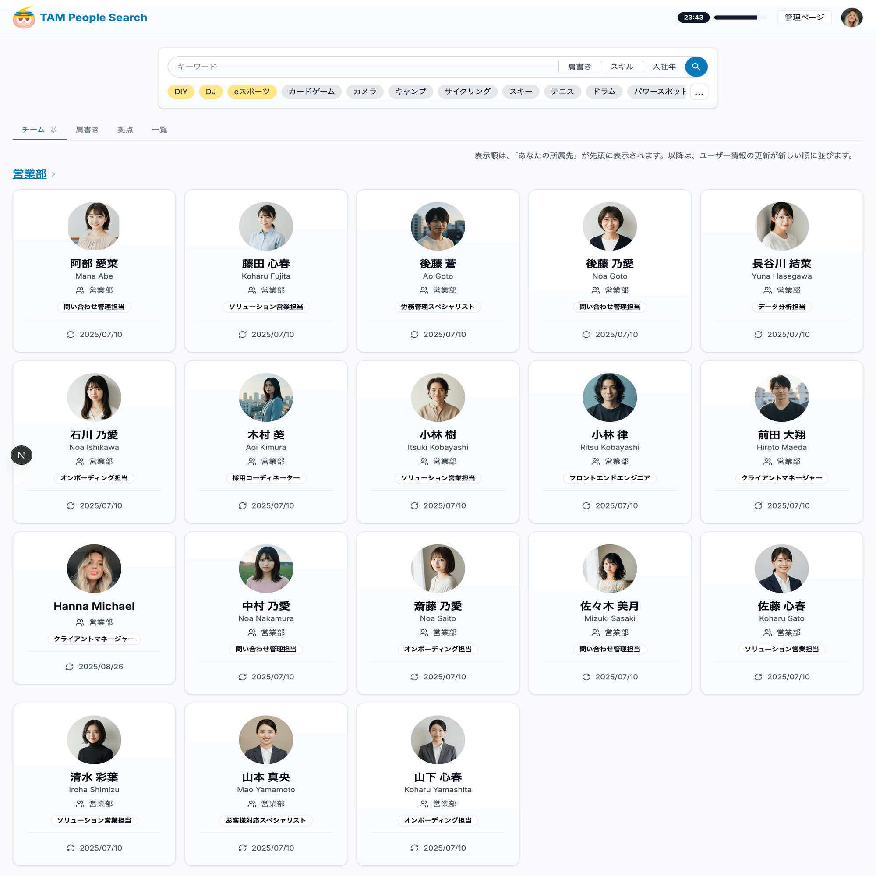Switch to the 拠点 tab
Image resolution: width=876 pixels, height=876 pixels.
tap(125, 130)
